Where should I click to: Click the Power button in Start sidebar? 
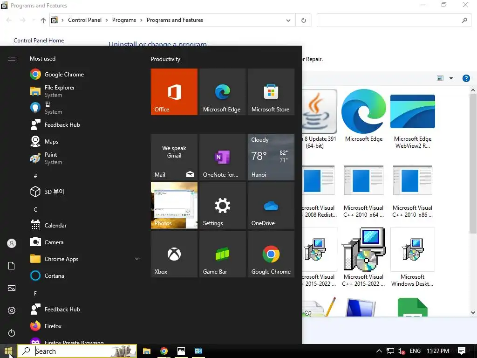[x=12, y=333]
